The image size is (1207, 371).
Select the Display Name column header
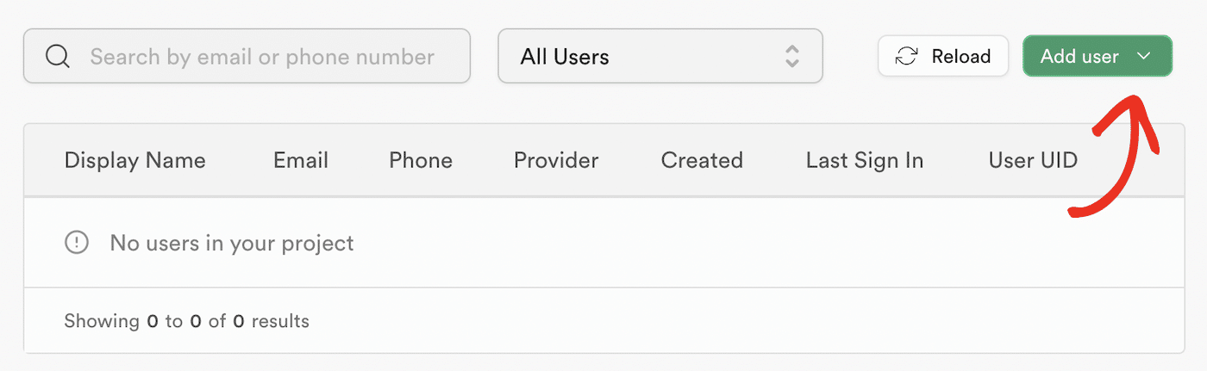(134, 160)
